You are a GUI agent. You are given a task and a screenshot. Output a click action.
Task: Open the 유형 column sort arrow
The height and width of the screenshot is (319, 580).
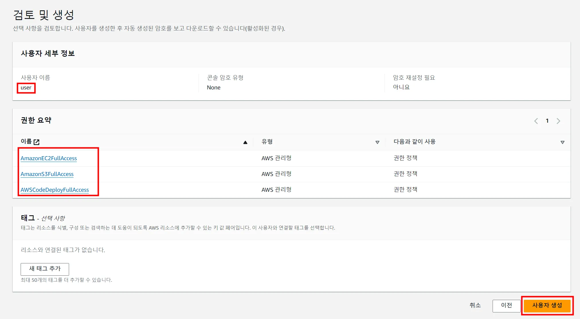[x=377, y=142]
